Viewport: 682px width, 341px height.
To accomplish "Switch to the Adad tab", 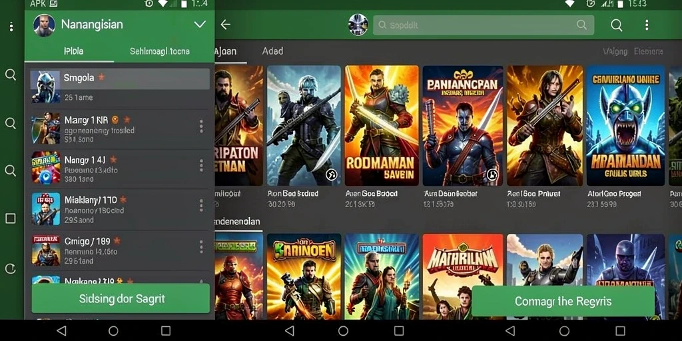I will (272, 51).
